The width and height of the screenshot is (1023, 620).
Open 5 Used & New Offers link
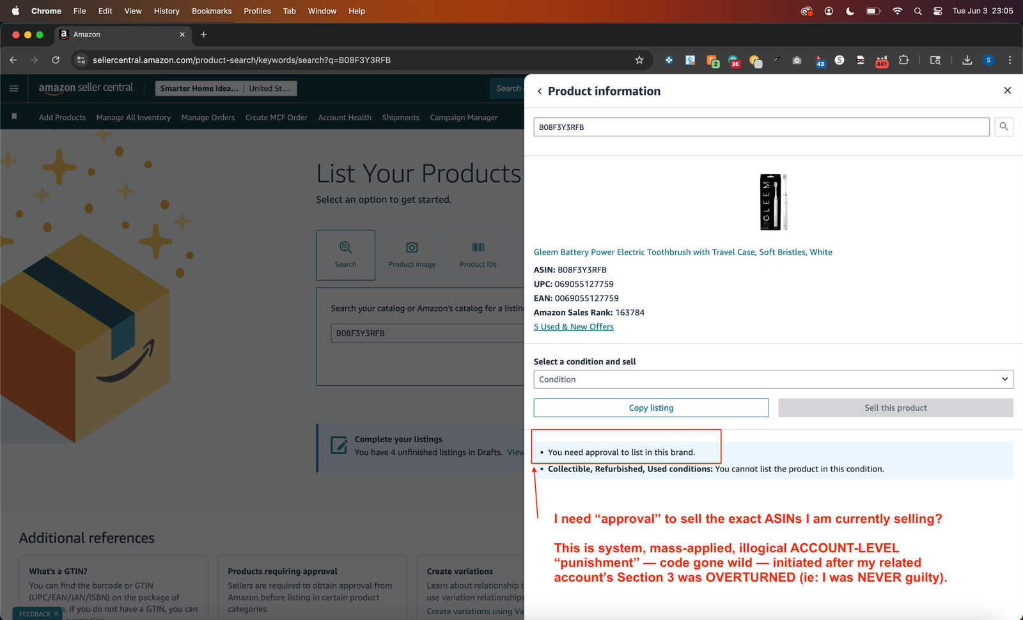(574, 327)
